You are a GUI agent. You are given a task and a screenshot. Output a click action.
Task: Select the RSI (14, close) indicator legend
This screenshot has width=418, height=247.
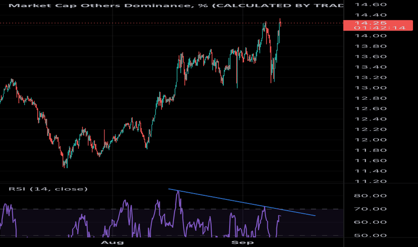tap(48, 189)
